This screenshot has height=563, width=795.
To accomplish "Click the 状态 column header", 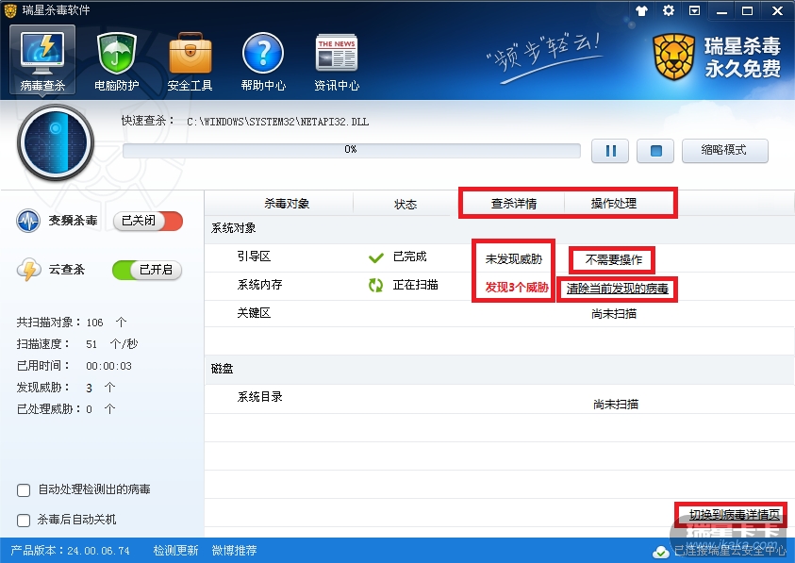I will coord(406,205).
